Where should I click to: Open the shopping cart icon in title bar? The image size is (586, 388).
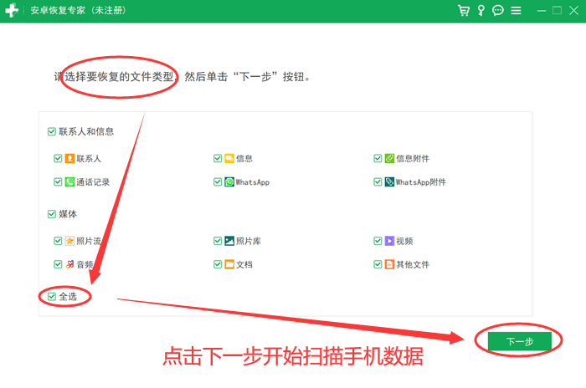pos(464,10)
